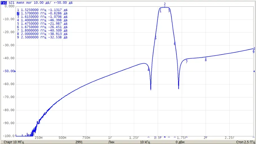256x144 pixels.
Task: Click the 2.25Г frequency axis label
Action: (229, 138)
